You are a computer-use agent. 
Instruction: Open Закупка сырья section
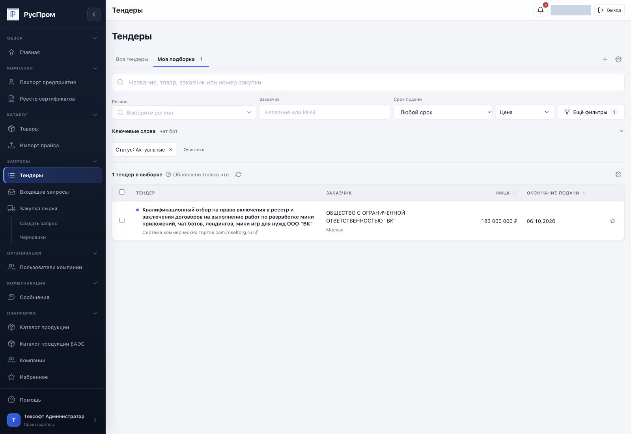pyautogui.click(x=53, y=208)
